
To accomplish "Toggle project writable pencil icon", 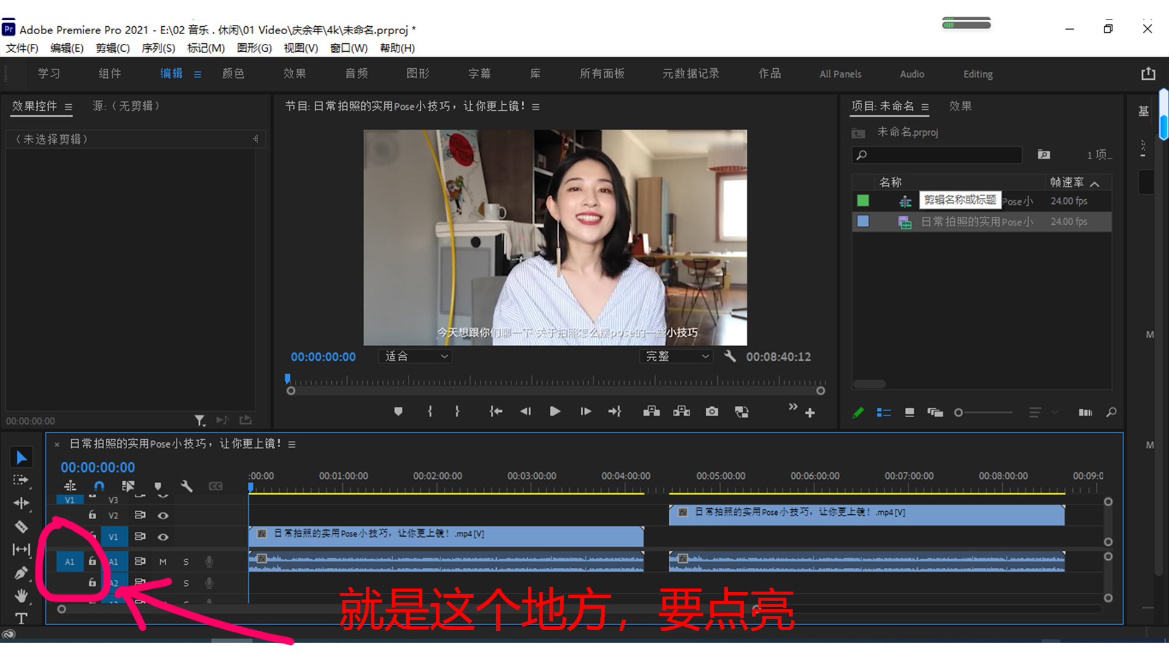I will point(858,412).
